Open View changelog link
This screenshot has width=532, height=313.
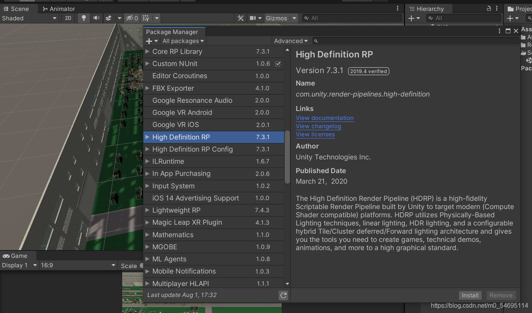[x=318, y=126]
